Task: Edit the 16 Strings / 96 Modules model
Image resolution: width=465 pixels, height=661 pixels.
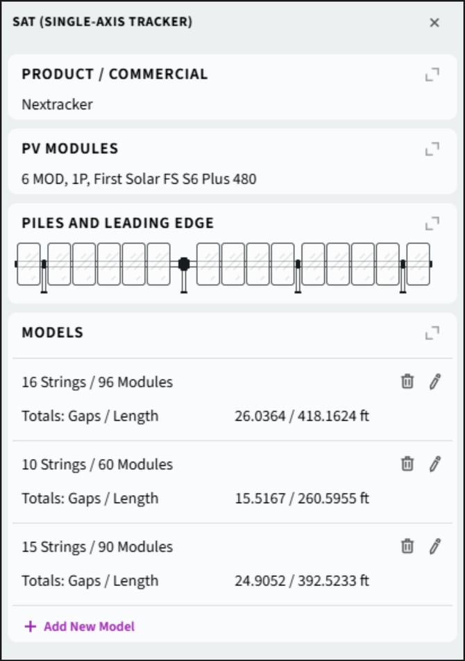Action: pyautogui.click(x=435, y=381)
